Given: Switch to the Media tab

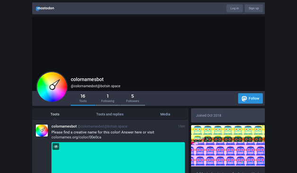Looking at the screenshot, I should [165, 114].
